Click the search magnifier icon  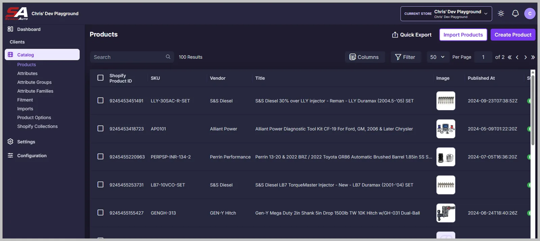pos(168,57)
